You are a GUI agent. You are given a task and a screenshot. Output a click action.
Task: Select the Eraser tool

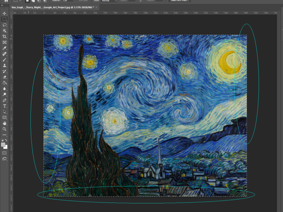[5, 77]
